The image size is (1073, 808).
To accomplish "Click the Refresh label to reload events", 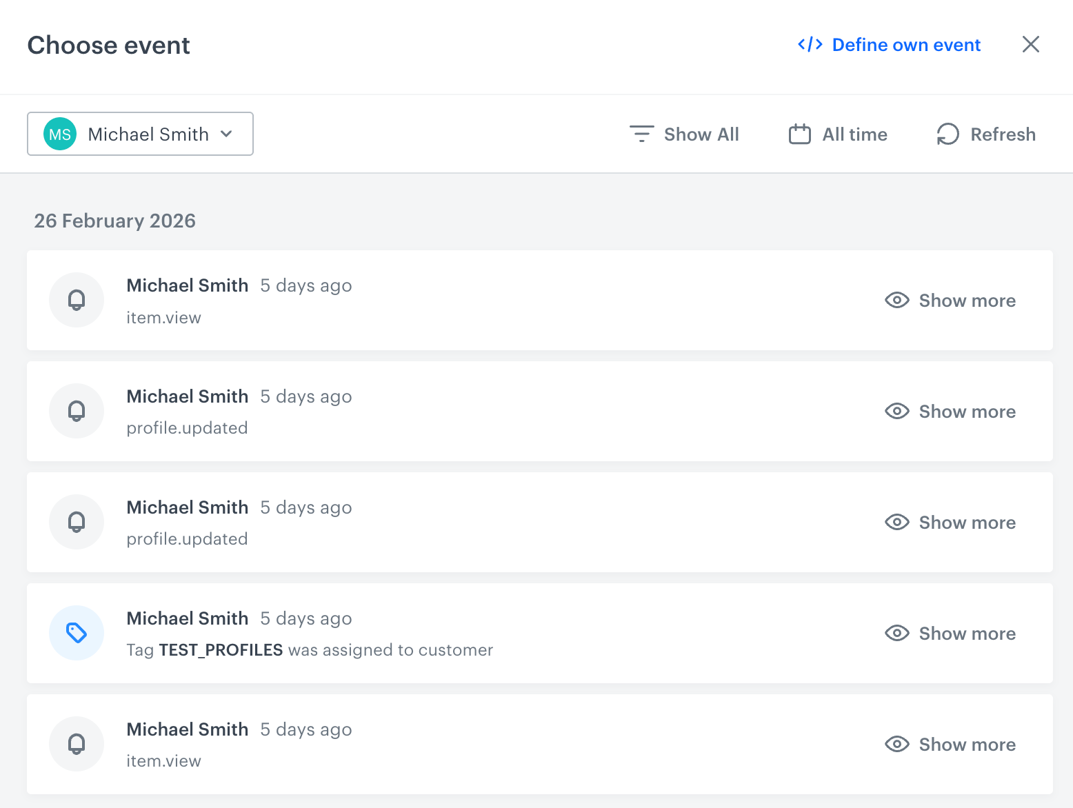I will pos(1003,134).
